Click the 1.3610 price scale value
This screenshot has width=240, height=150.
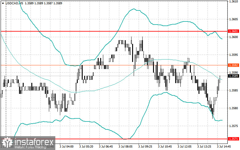[x=234, y=1]
